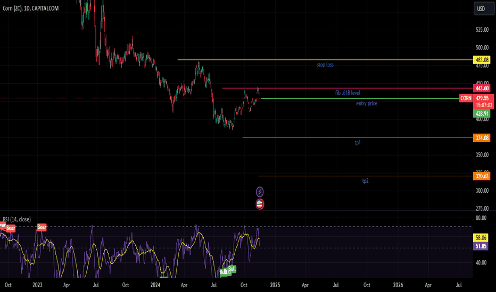Viewport: 496px width, 292px height.
Task: Click the purple lightning event icon
Action: click(x=259, y=192)
